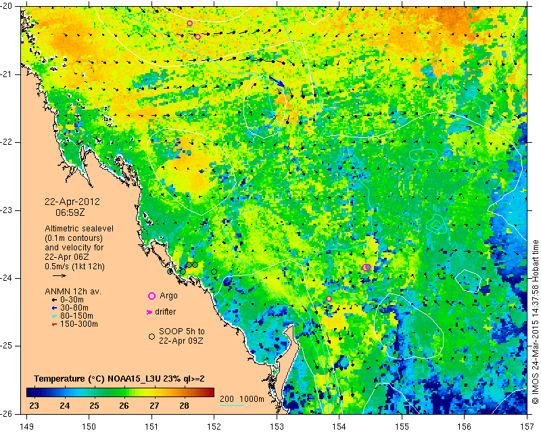Click the colorbar tick label 27
Viewport: 541px width, 433px height.
[x=154, y=406]
